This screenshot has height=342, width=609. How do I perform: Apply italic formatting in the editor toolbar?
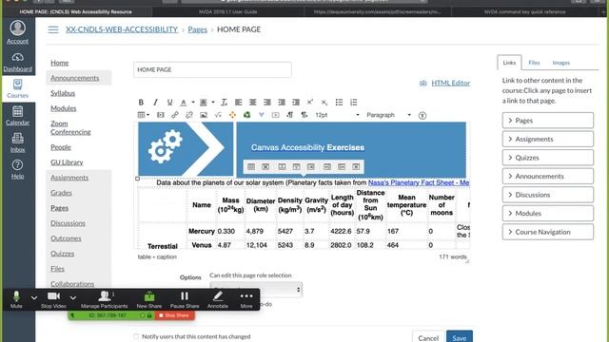[155, 103]
